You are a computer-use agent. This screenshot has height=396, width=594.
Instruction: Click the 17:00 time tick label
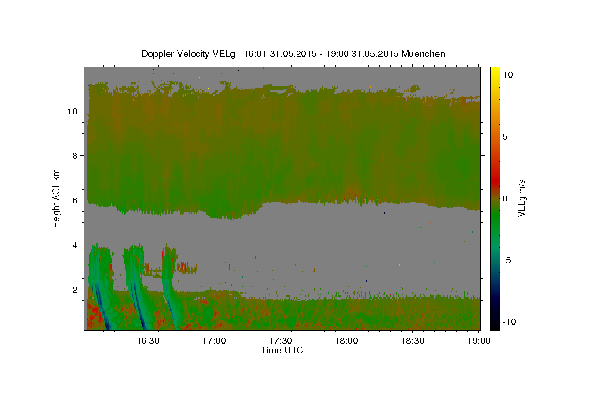[x=214, y=341]
